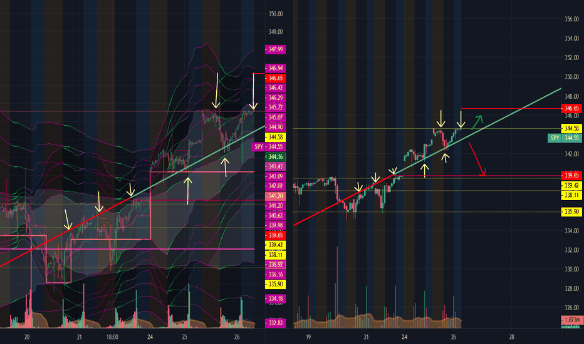
Task: Select the magenta 336.16 price label
Action: point(275,275)
